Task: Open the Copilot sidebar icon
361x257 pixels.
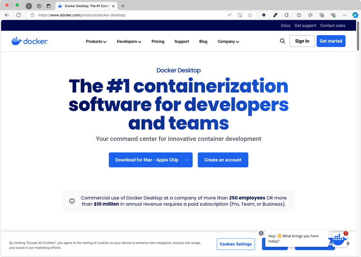Action: tap(355, 15)
